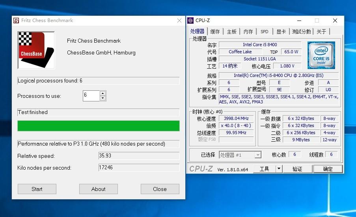Close the Fritz Chess Benchmark window
The width and height of the screenshot is (356, 217).
(179, 21)
